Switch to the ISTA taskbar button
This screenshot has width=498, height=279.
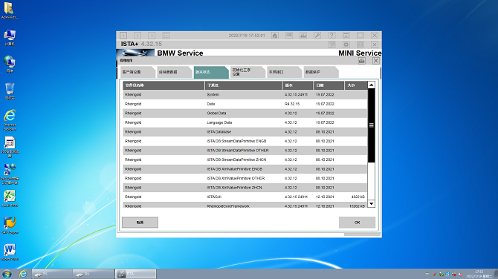(x=135, y=274)
